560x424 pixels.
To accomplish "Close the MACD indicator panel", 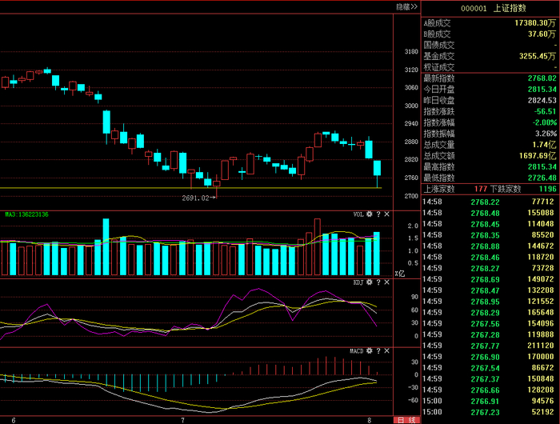I will 386,350.
